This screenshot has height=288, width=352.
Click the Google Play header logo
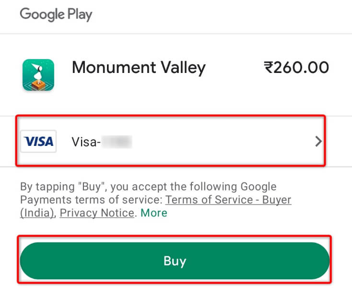pos(56,14)
